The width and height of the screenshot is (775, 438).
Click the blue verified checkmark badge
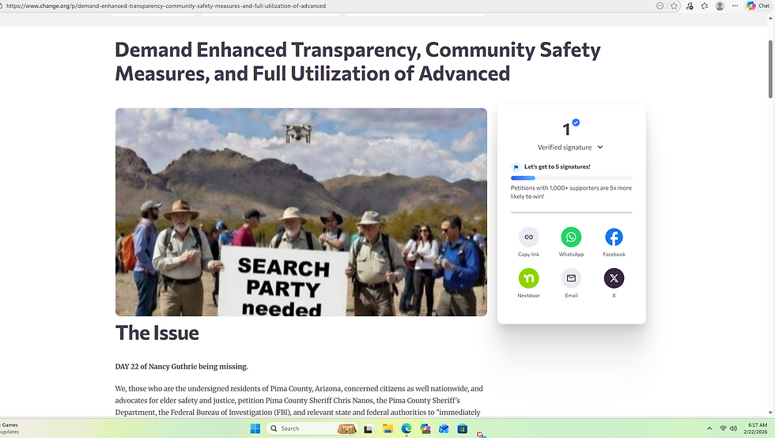576,122
